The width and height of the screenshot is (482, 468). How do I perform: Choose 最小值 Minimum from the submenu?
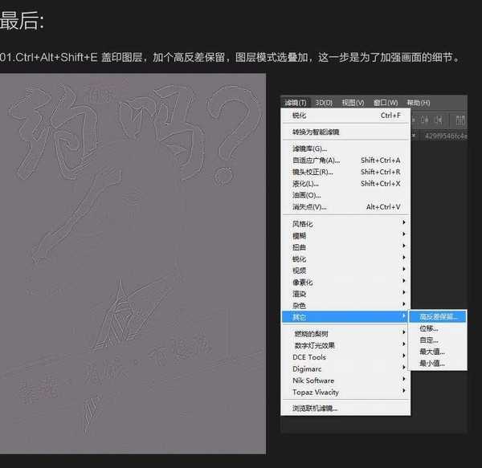click(431, 364)
